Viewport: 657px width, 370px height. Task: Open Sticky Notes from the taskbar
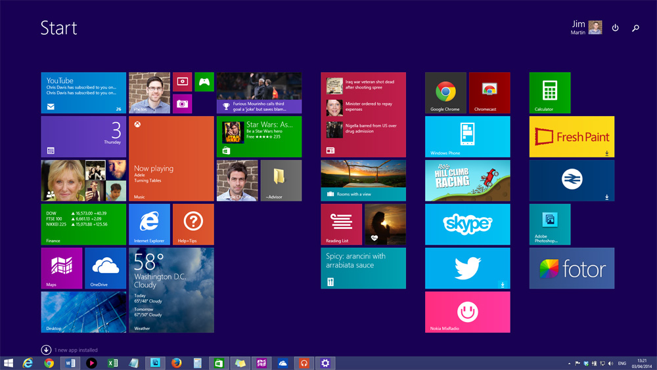240,363
